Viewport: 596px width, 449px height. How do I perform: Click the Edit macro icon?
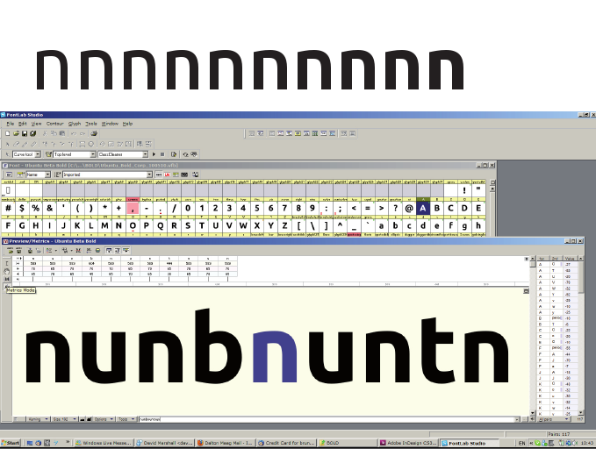tap(174, 154)
